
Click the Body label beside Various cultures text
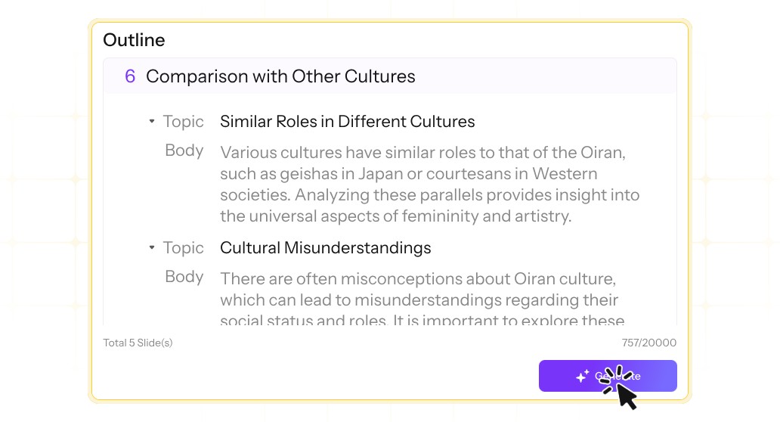click(x=184, y=150)
